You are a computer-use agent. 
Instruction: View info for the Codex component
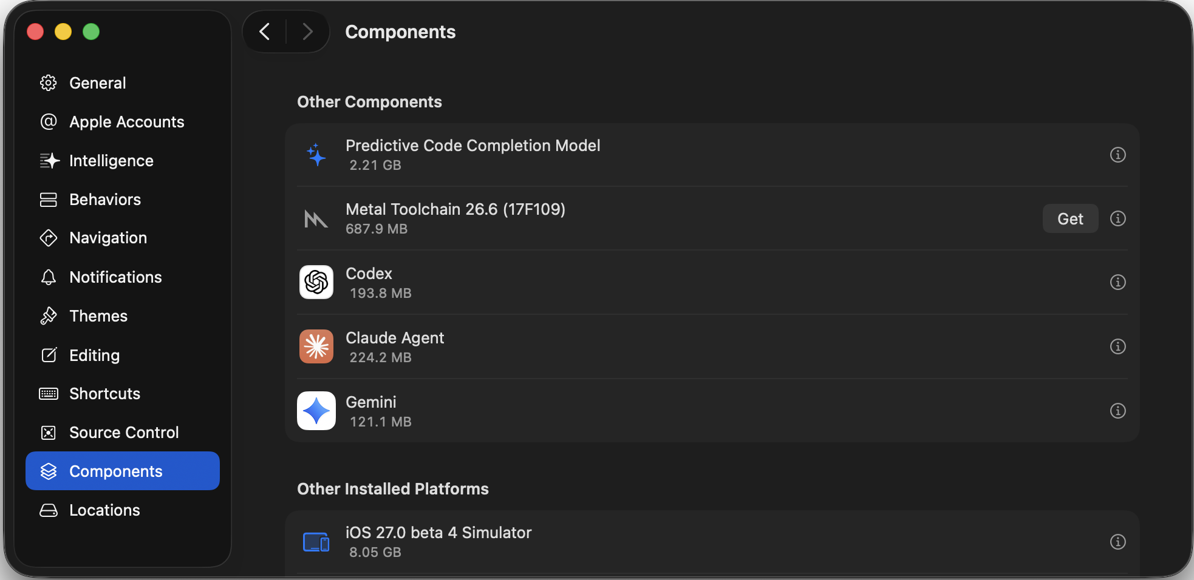coord(1117,282)
